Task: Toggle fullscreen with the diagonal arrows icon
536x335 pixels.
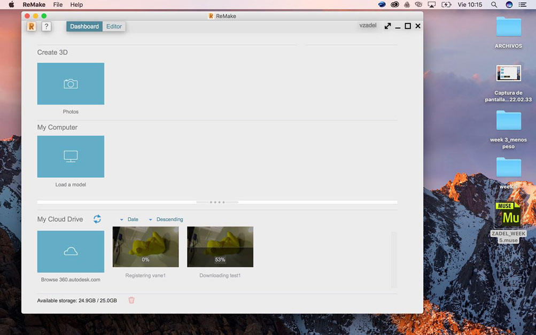Action: click(387, 26)
